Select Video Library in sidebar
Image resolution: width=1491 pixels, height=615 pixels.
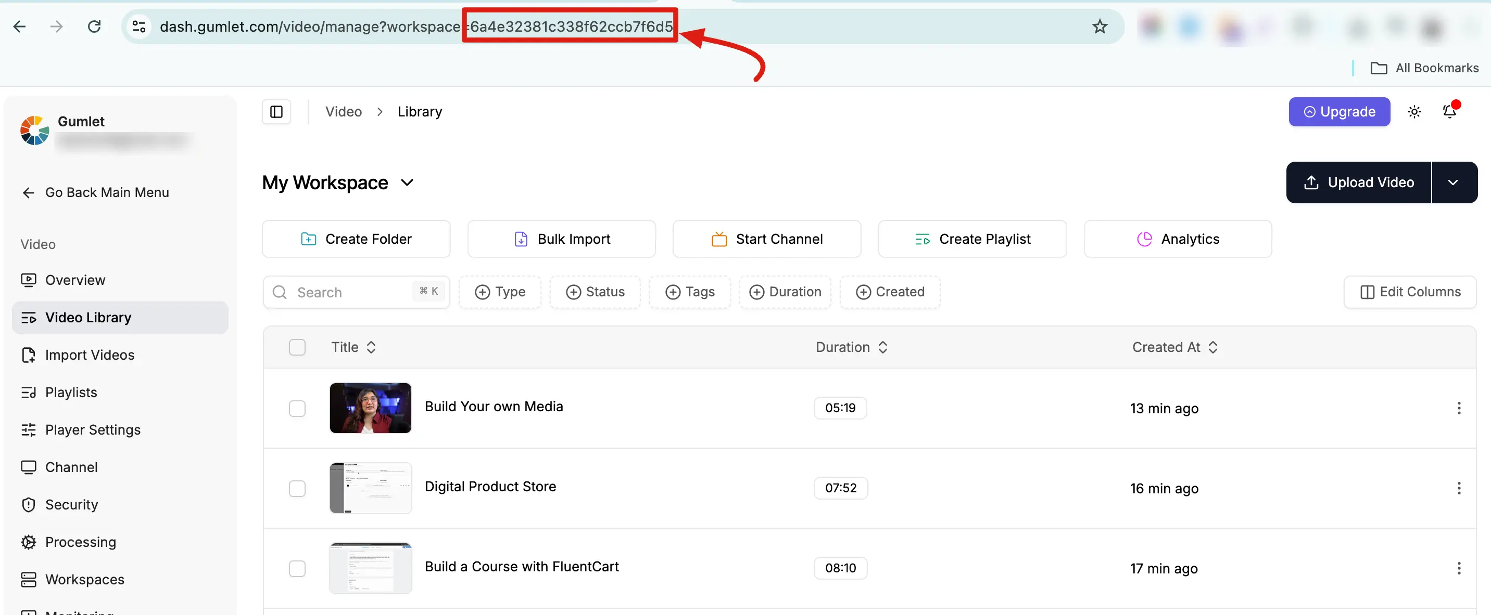pos(120,317)
